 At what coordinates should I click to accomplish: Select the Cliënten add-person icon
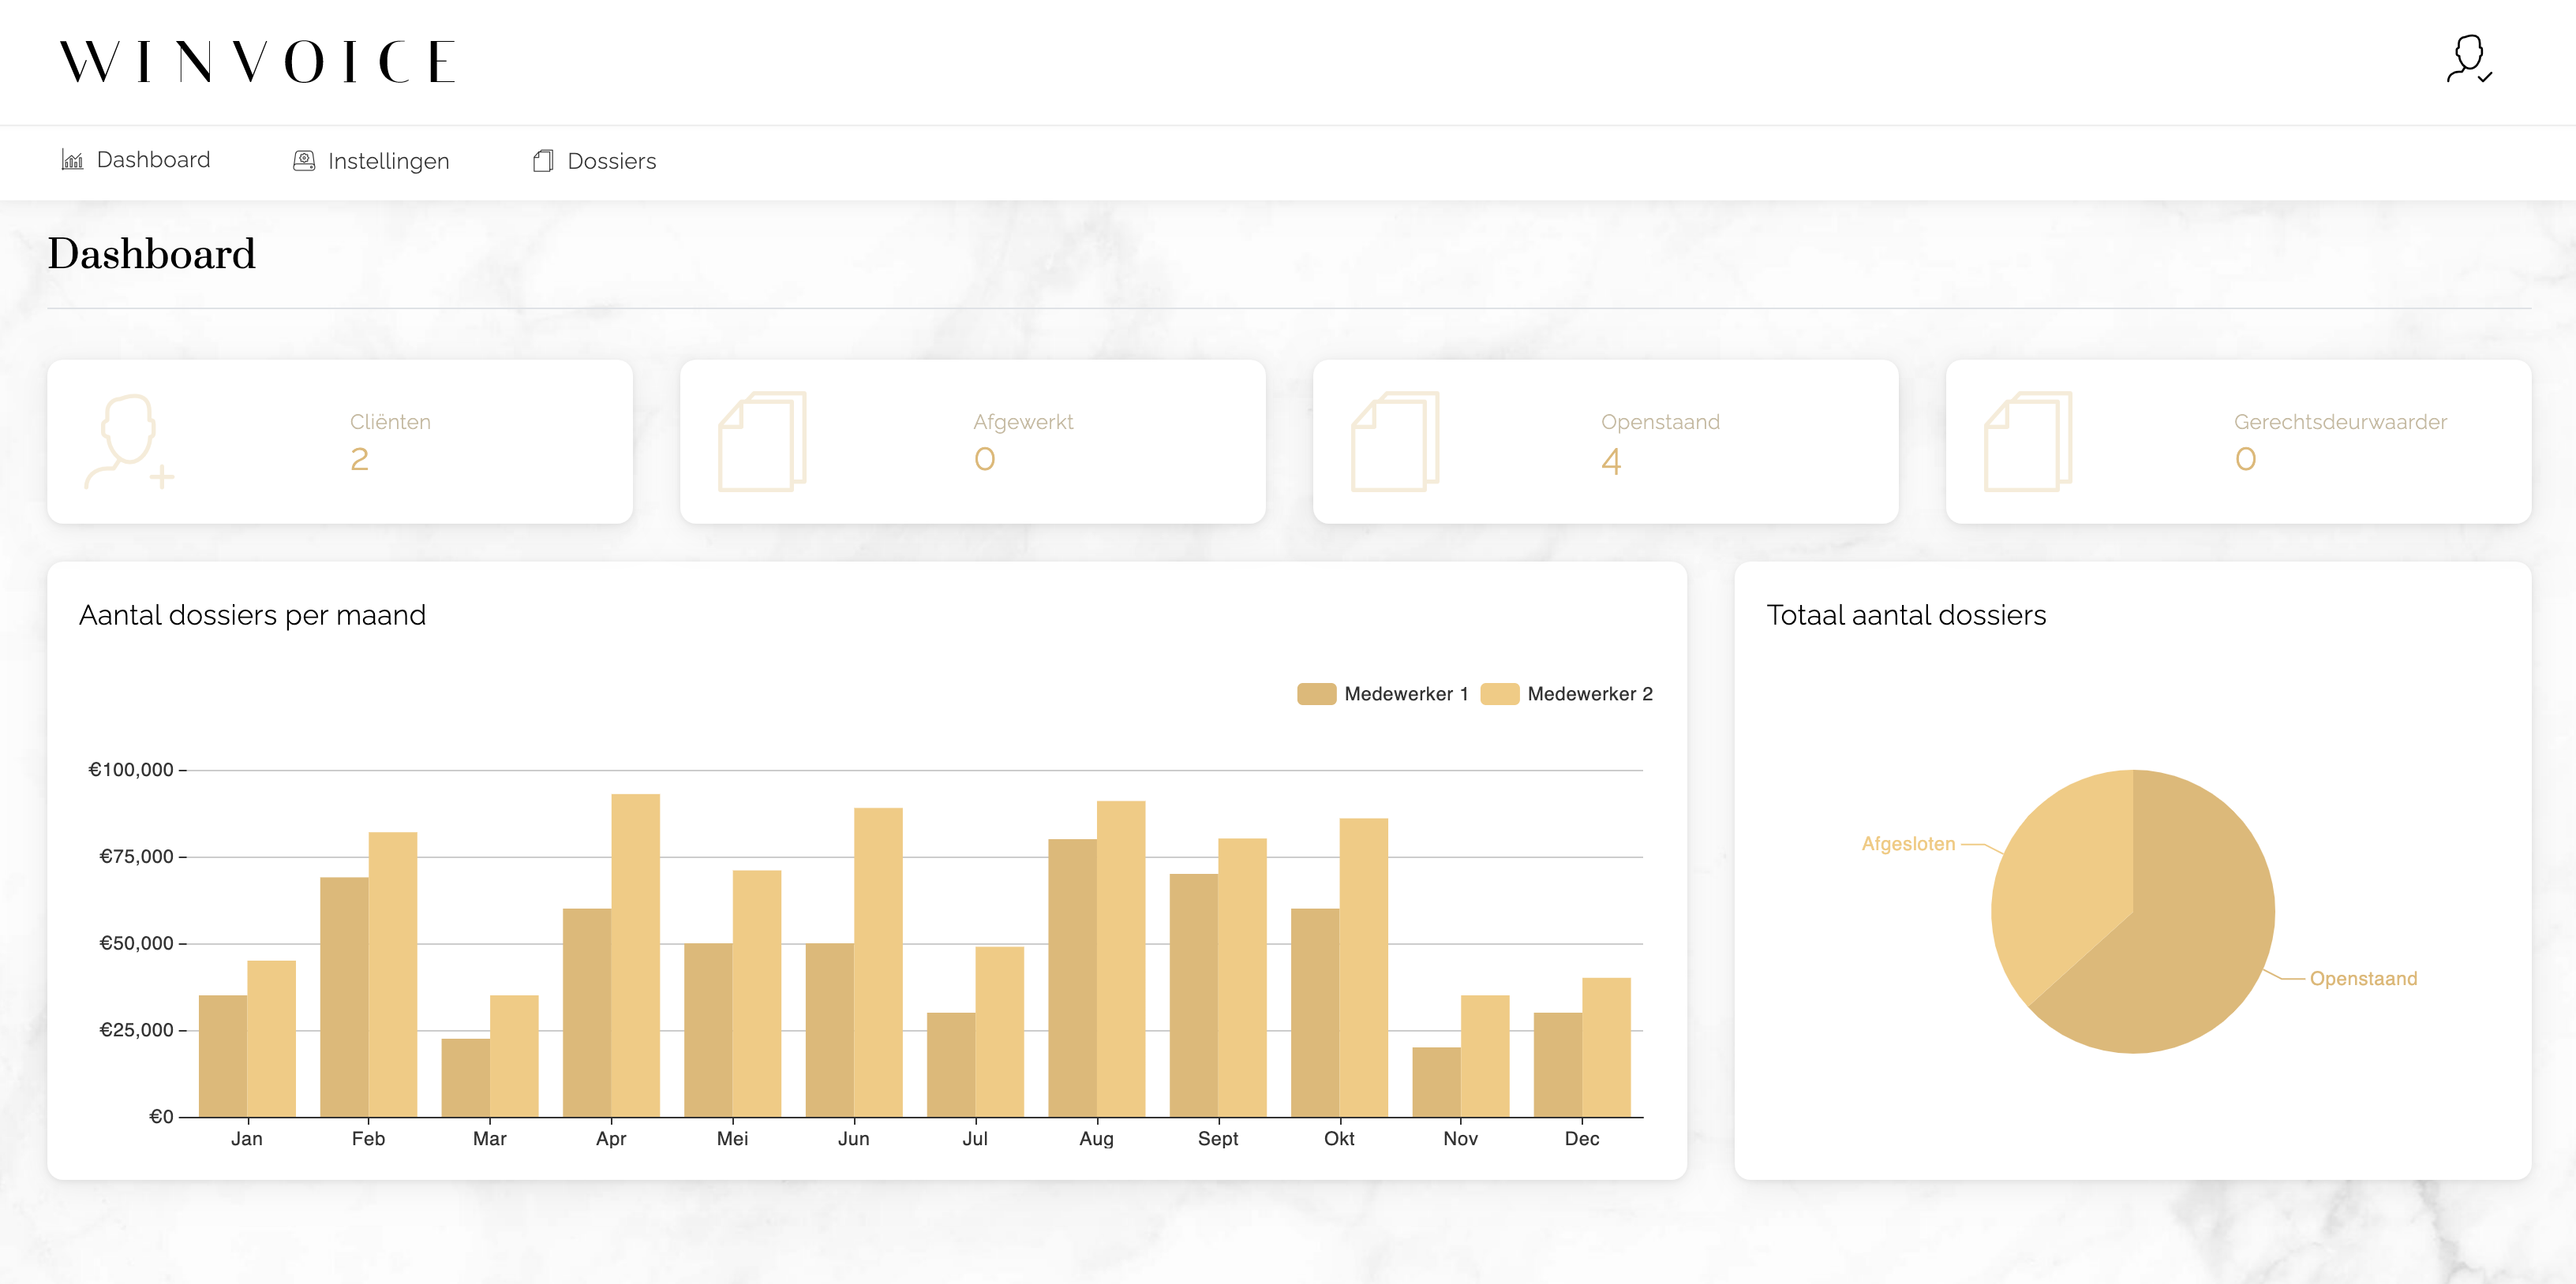coord(128,442)
